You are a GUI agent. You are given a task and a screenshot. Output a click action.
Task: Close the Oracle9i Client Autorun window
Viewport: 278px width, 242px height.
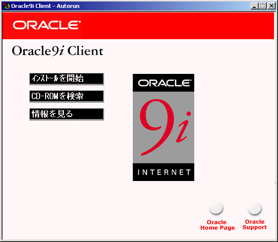click(272, 6)
